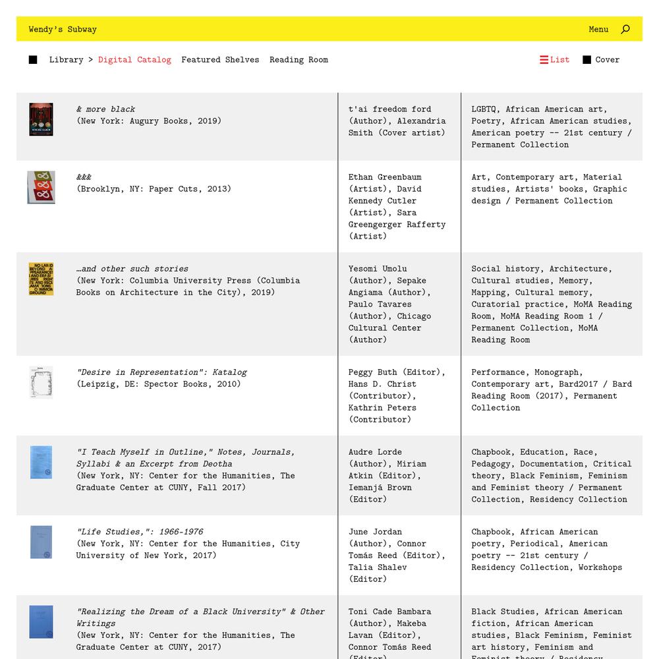Open 'Desire in Representation' cover thumbnail
659x659 pixels.
(x=41, y=382)
